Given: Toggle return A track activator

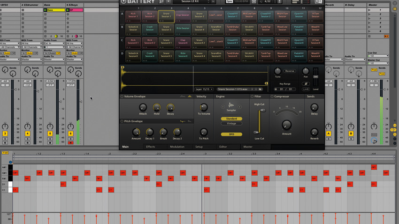Looking at the screenshot, I should coord(329,134).
